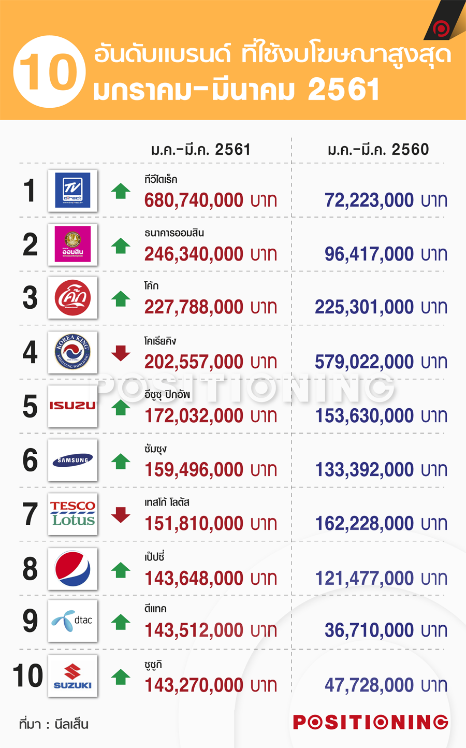Select the red Coke logo
This screenshot has width=466, height=748.
pyautogui.click(x=72, y=298)
